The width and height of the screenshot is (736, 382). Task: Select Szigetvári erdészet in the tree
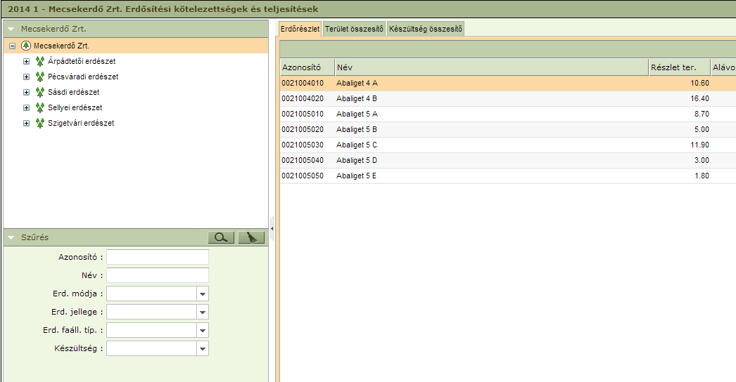click(x=81, y=124)
